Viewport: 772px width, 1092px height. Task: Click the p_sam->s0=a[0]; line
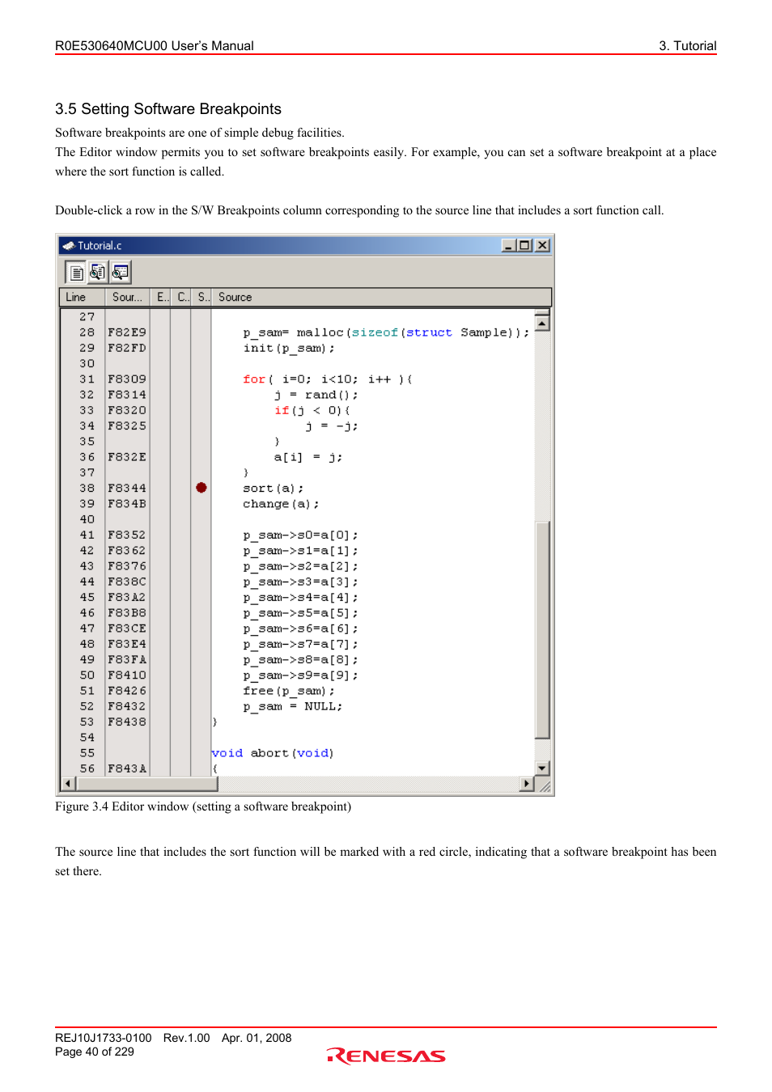pos(300,535)
